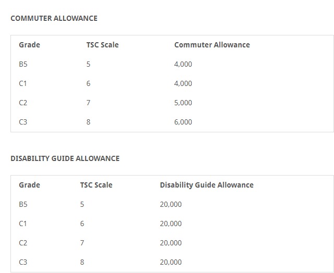
Task: Click the Disability Guide Allowance column header
Action: pyautogui.click(x=207, y=185)
